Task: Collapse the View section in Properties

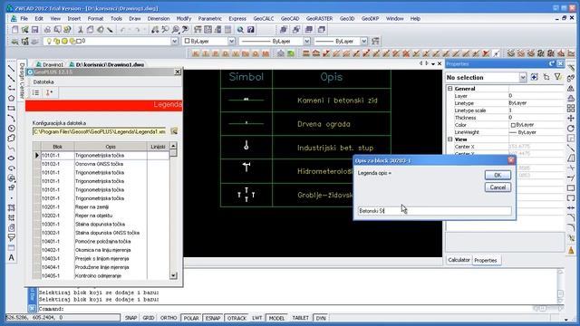Action: tap(450, 139)
